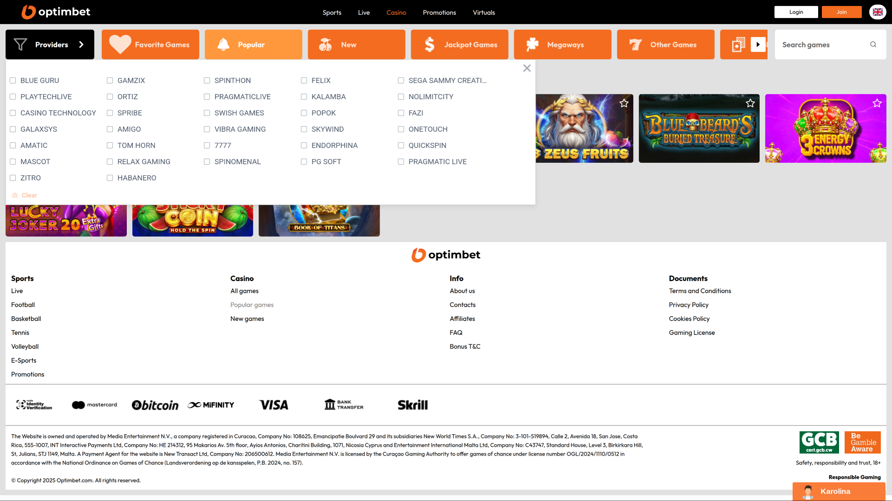This screenshot has width=892, height=501.
Task: Open the Sports menu
Action: [x=332, y=13]
